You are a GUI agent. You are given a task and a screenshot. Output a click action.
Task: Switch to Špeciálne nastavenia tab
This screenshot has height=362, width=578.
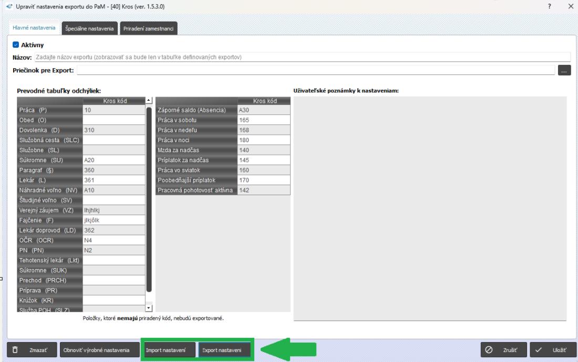(89, 29)
